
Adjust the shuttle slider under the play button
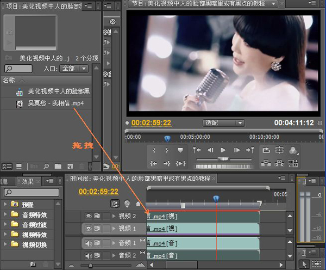[x=223, y=159]
